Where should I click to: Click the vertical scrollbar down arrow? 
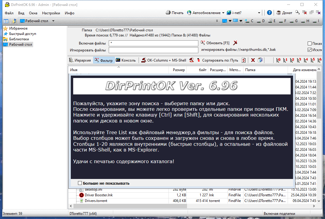click(319, 201)
